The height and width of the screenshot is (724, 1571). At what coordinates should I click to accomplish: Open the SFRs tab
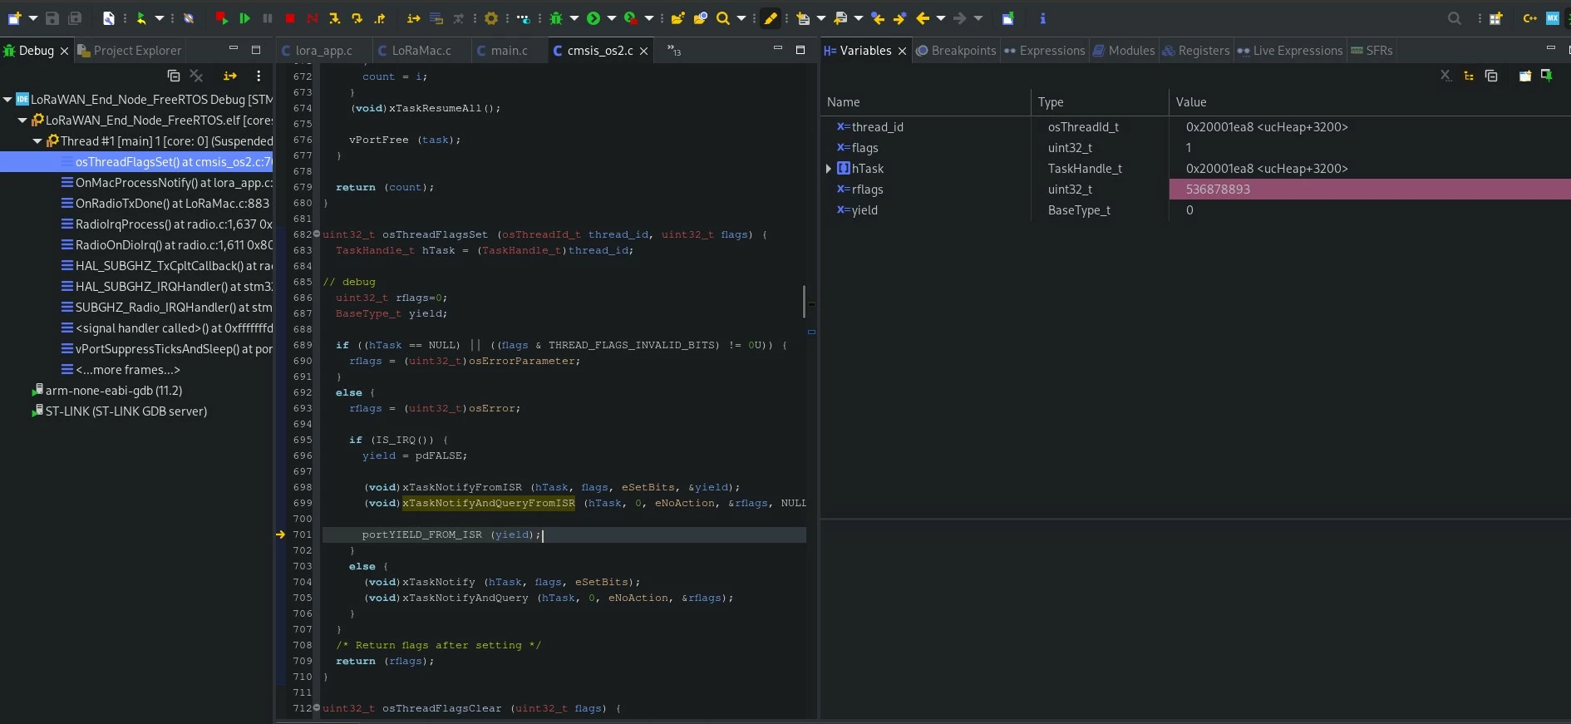(1372, 51)
